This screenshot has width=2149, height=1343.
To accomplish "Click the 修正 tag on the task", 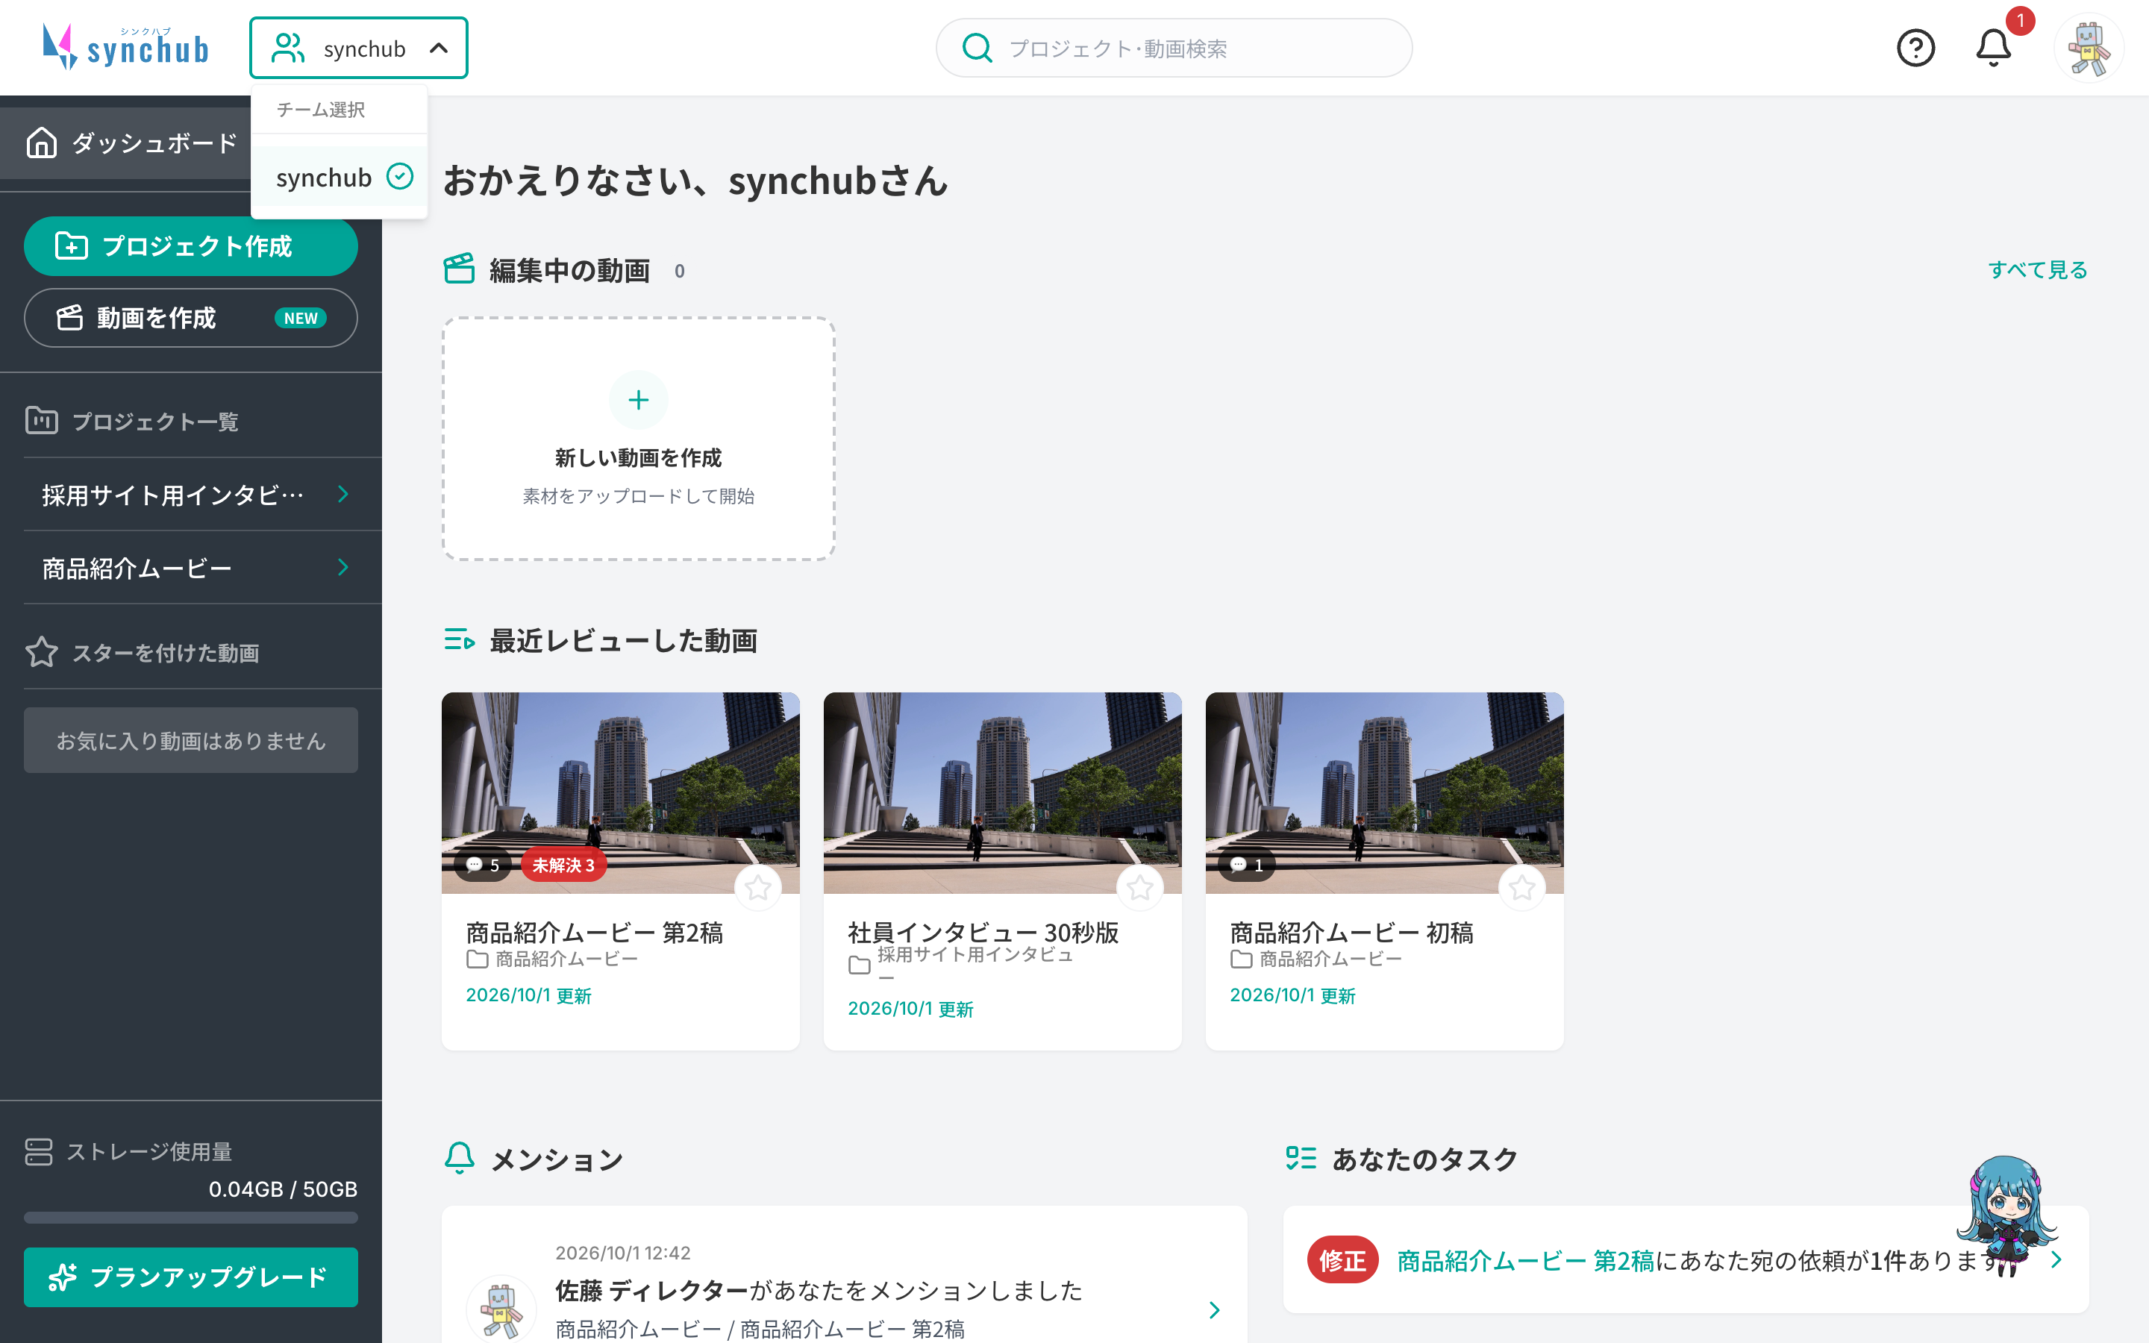I will point(1342,1259).
